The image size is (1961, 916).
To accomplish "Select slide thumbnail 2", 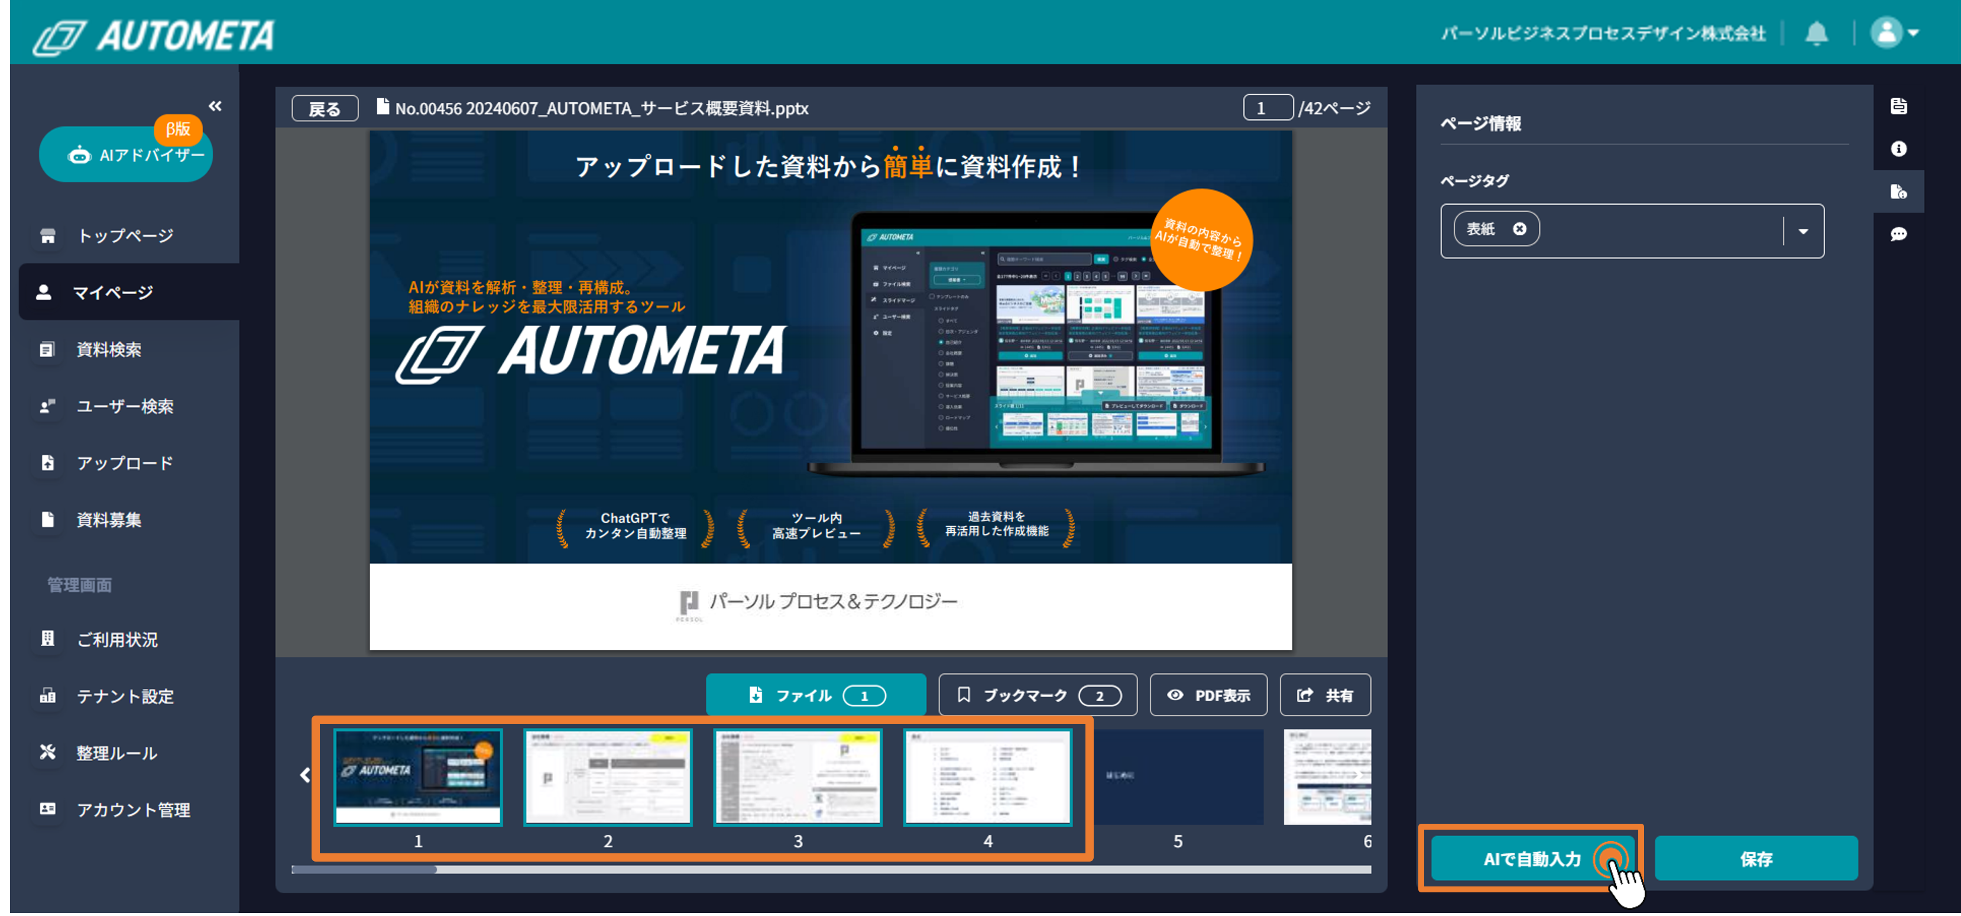I will [608, 778].
